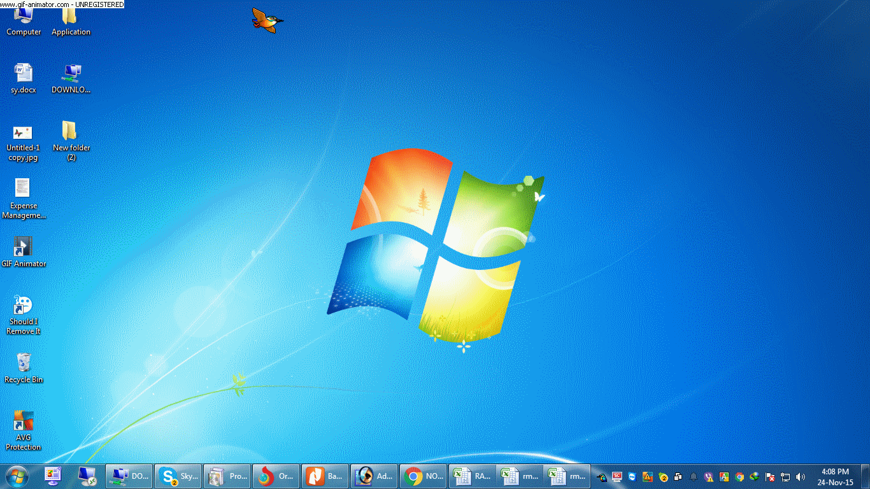
Task: Switch to the orange Ba... taskbar application
Action: pyautogui.click(x=325, y=476)
